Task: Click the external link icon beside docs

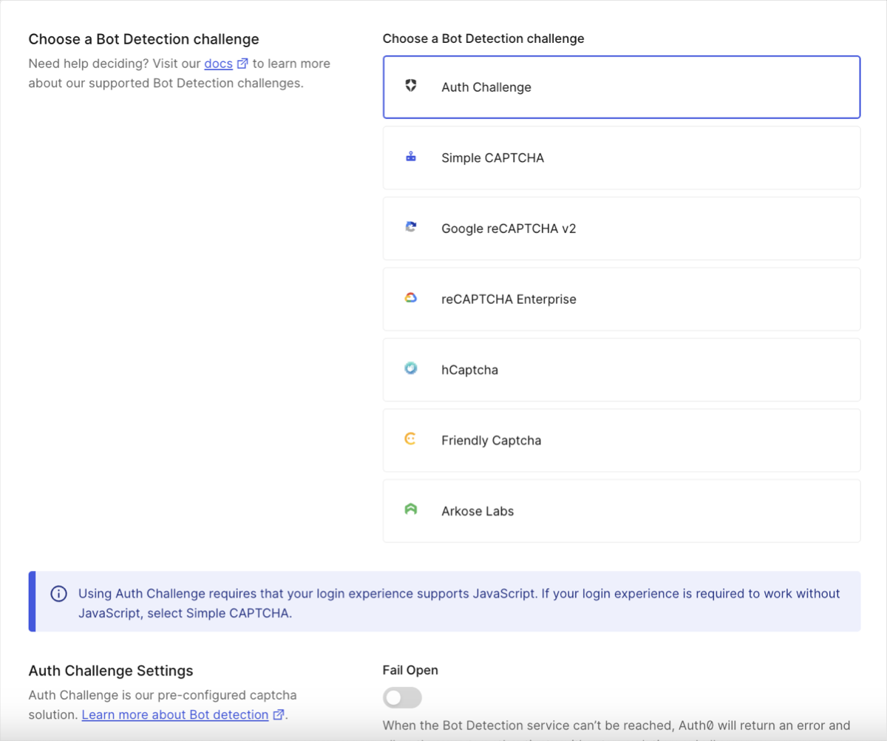Action: coord(242,64)
